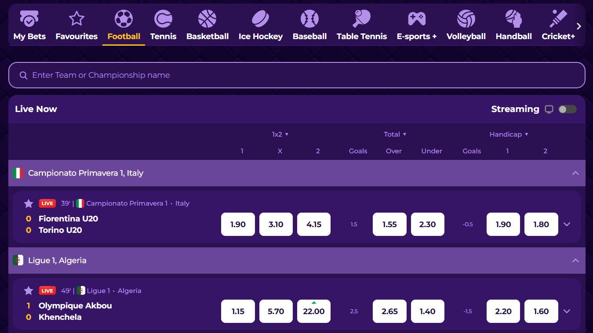Screen dimensions: 593x333
Task: Select Over 1.5 goals at 1.55
Action: [x=389, y=224]
